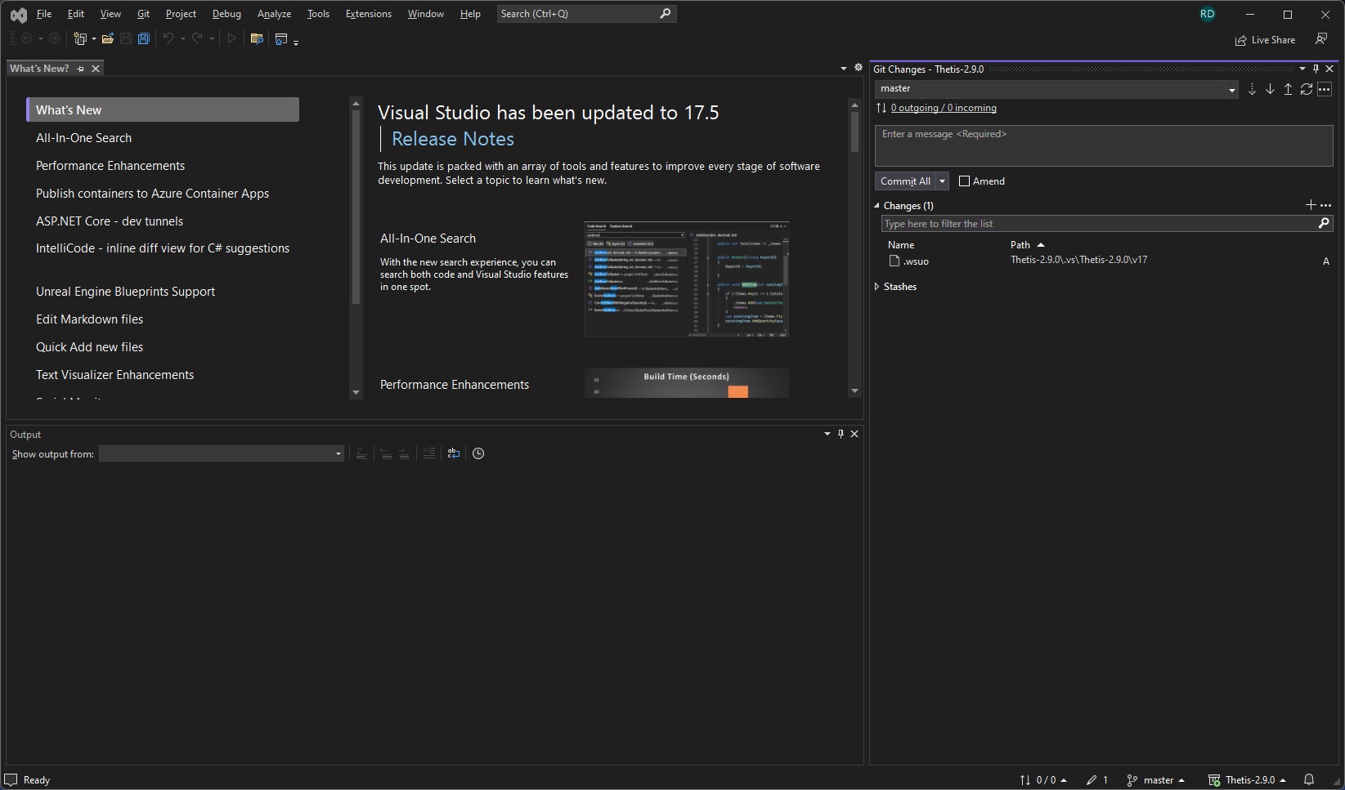This screenshot has height=790, width=1345.
Task: Open the Git menu
Action: coord(143,14)
